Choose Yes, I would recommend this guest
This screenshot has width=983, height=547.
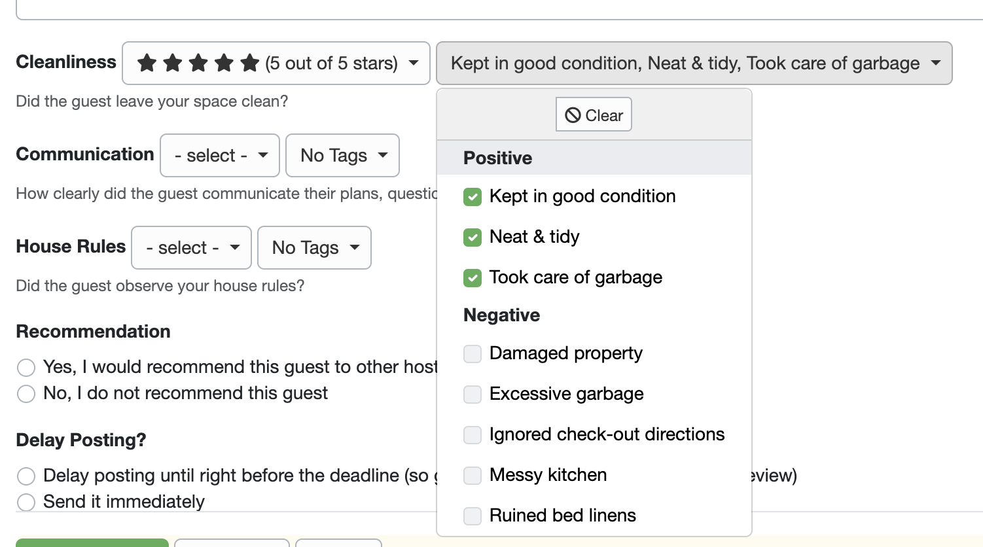(x=26, y=368)
